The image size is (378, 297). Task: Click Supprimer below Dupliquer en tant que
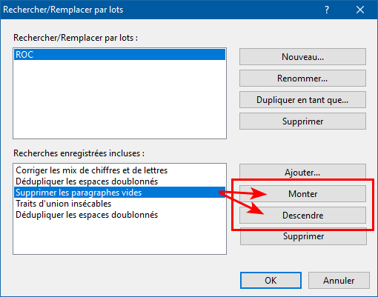tap(302, 121)
